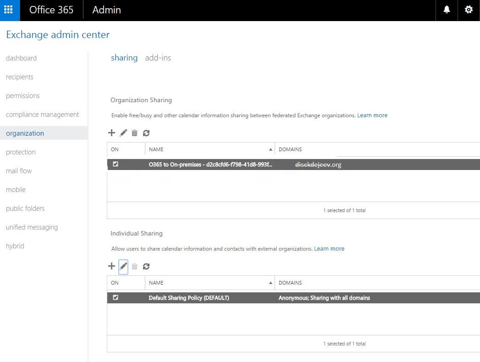Open compliance management section

(x=42, y=115)
